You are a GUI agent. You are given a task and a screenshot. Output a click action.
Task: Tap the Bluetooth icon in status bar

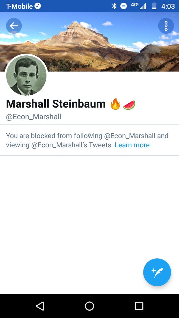coord(114,6)
